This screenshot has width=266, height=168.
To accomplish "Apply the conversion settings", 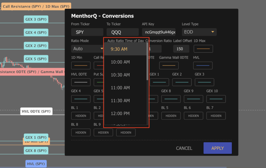I will [217, 148].
